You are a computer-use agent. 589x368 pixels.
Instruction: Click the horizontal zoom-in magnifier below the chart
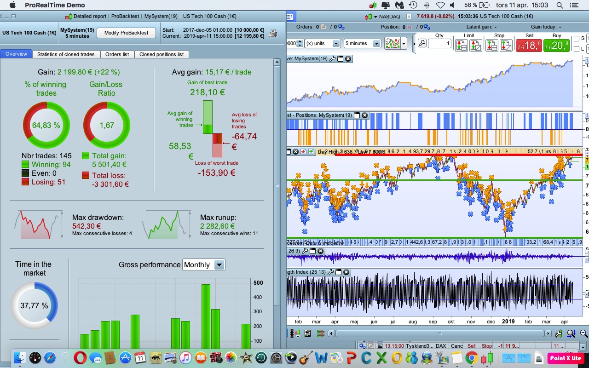(x=571, y=333)
